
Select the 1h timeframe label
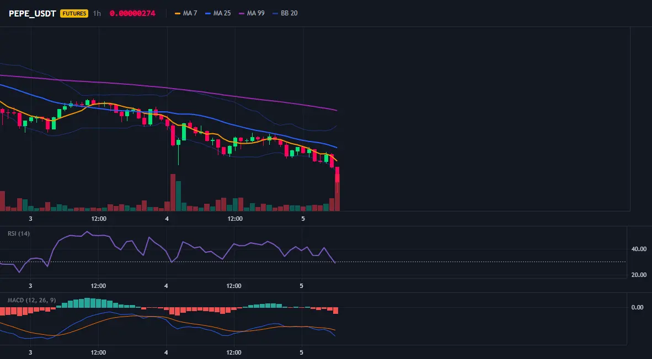[97, 13]
